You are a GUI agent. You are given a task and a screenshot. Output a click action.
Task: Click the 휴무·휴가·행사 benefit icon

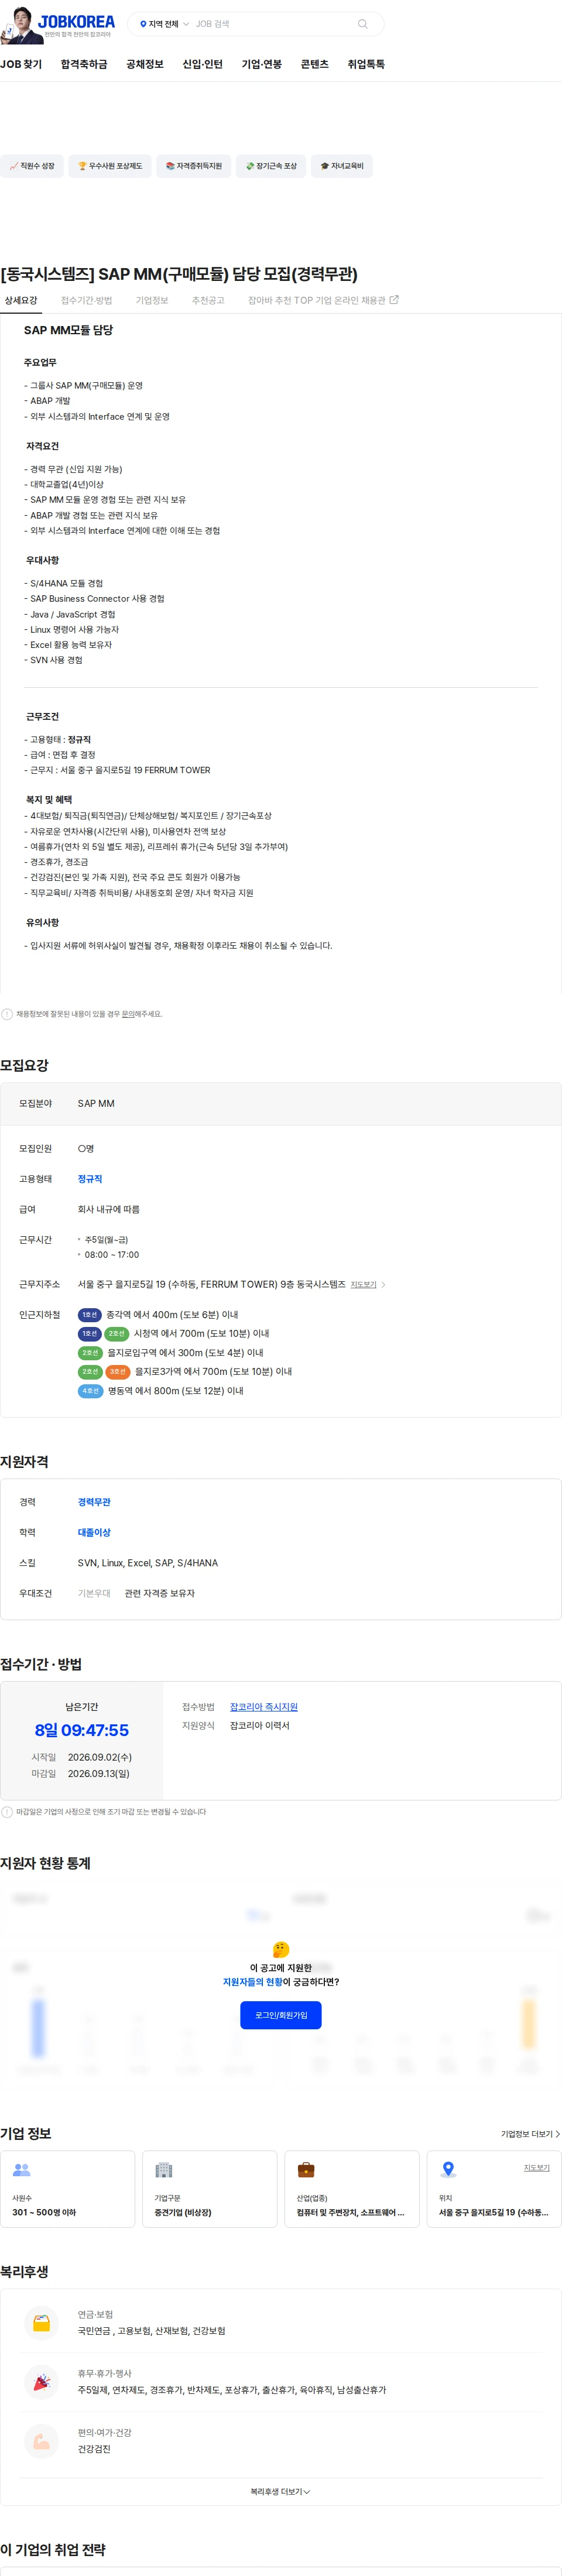coord(42,2382)
